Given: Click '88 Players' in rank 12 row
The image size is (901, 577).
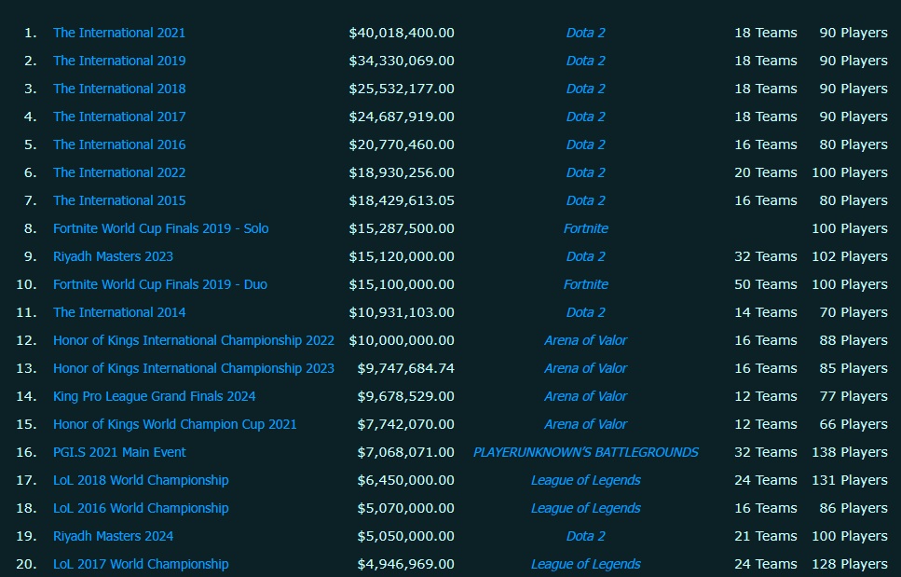Looking at the screenshot, I should [x=853, y=340].
